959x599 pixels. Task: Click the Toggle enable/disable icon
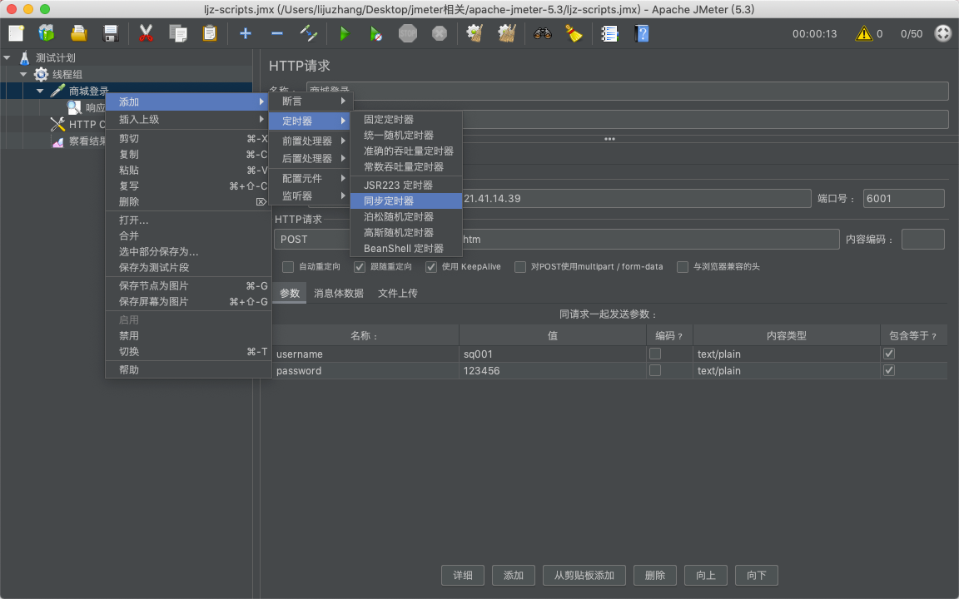[x=308, y=33]
